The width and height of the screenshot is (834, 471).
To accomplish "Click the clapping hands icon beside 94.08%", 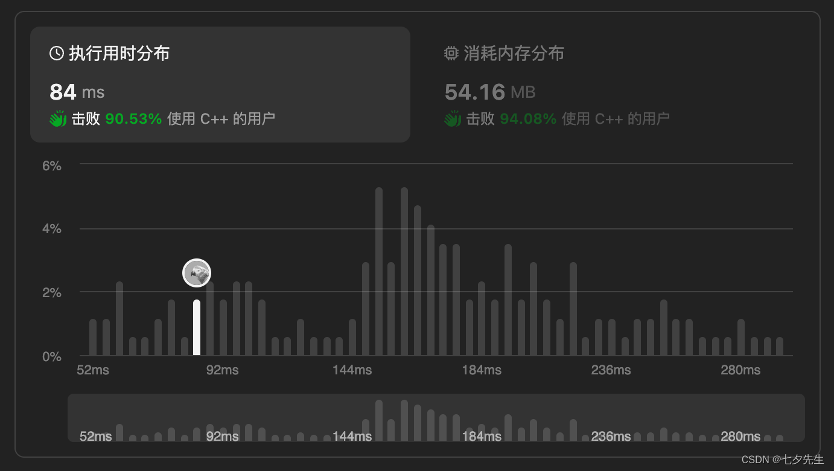I will (x=453, y=118).
